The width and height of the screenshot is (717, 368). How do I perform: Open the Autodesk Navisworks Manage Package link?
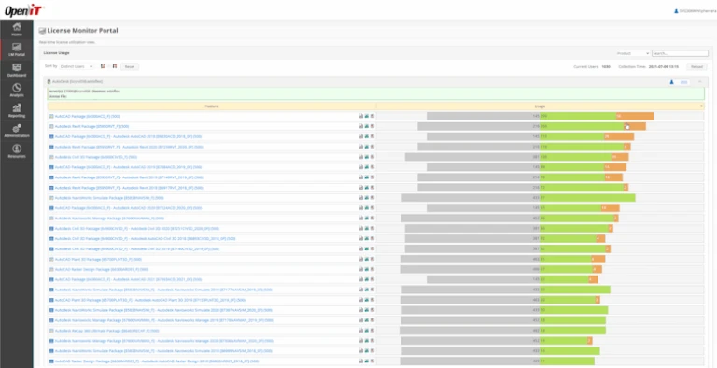point(109,219)
